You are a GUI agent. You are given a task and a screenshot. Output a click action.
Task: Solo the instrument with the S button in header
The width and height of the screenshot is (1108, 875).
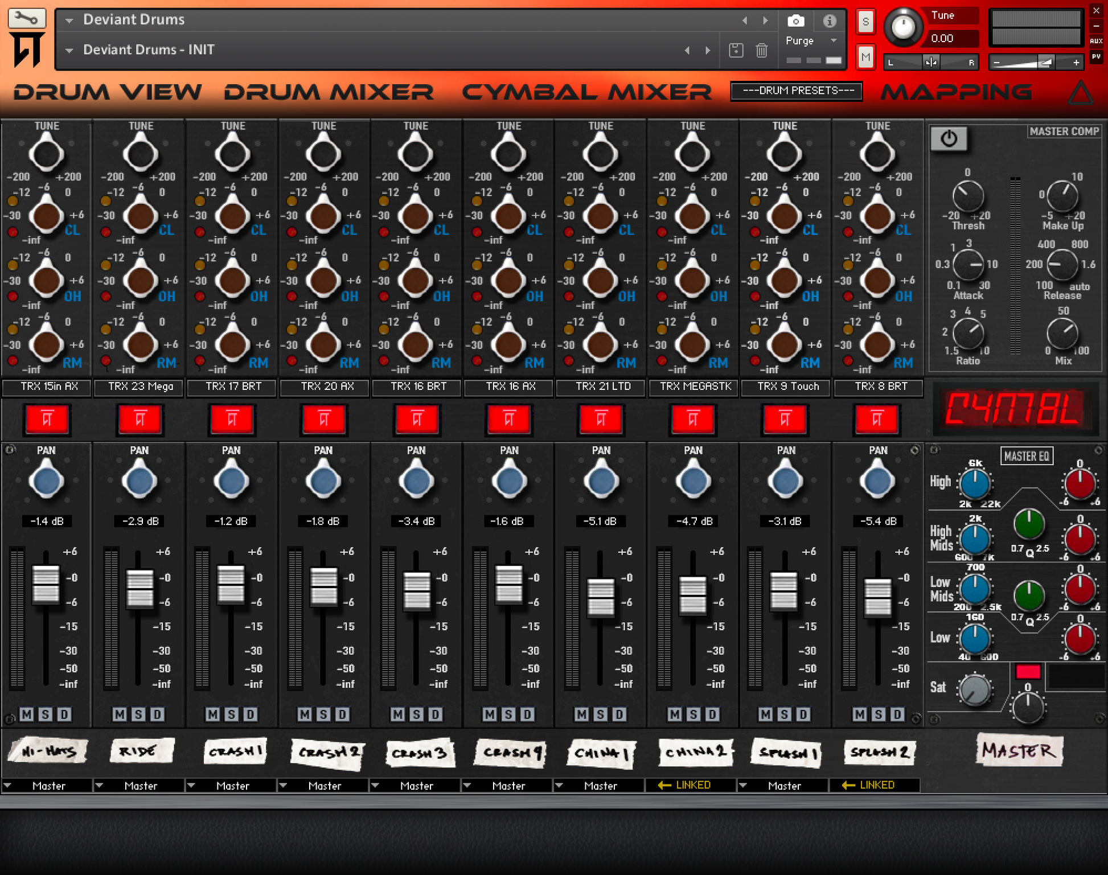865,22
